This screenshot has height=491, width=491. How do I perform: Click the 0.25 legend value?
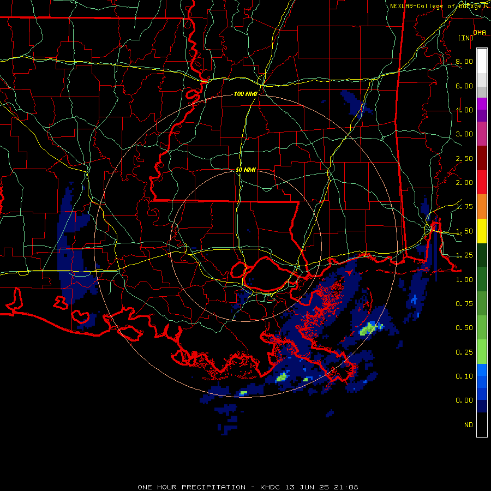pyautogui.click(x=464, y=352)
